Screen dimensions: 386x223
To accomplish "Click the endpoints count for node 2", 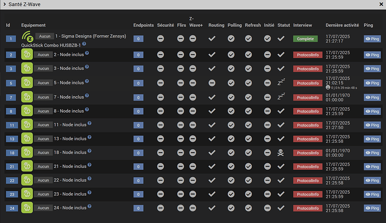I will [x=138, y=55].
